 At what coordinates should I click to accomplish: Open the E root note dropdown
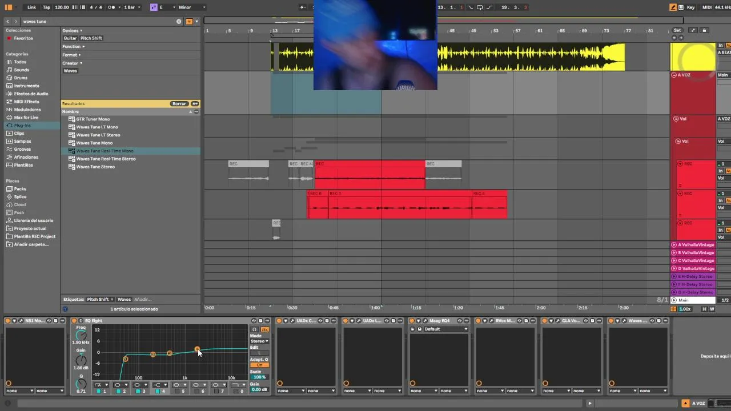coord(167,7)
